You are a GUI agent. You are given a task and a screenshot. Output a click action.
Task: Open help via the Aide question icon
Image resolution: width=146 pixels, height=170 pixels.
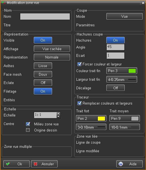121,164
